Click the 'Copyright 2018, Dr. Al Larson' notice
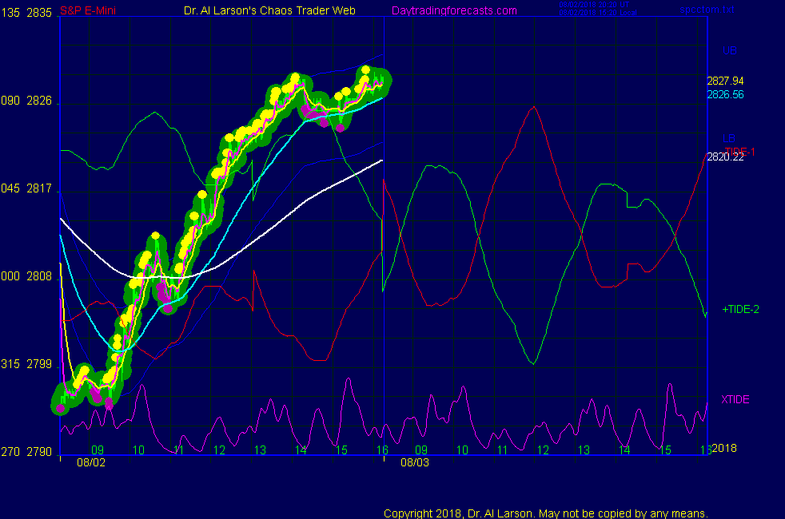The image size is (785, 519). pos(546,513)
